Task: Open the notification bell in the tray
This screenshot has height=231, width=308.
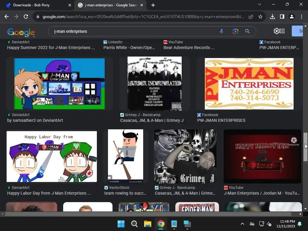Action: (300, 224)
